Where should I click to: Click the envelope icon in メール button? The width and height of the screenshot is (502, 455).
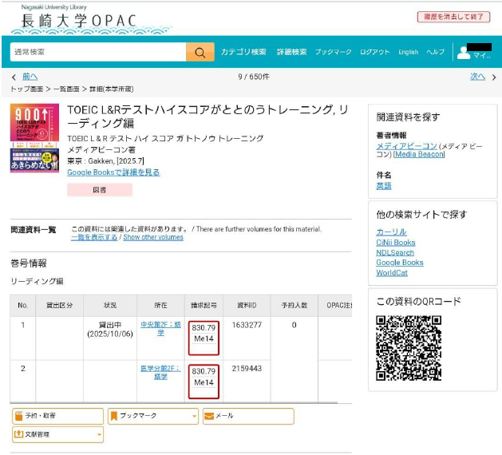[x=209, y=416]
